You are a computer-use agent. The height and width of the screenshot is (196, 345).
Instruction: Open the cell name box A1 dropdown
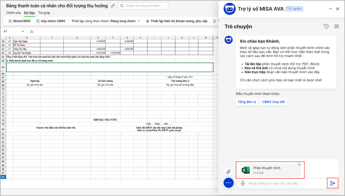pyautogui.click(x=23, y=31)
